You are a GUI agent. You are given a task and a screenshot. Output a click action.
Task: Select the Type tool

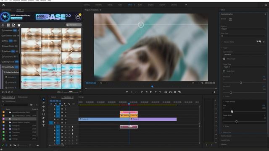point(44,125)
